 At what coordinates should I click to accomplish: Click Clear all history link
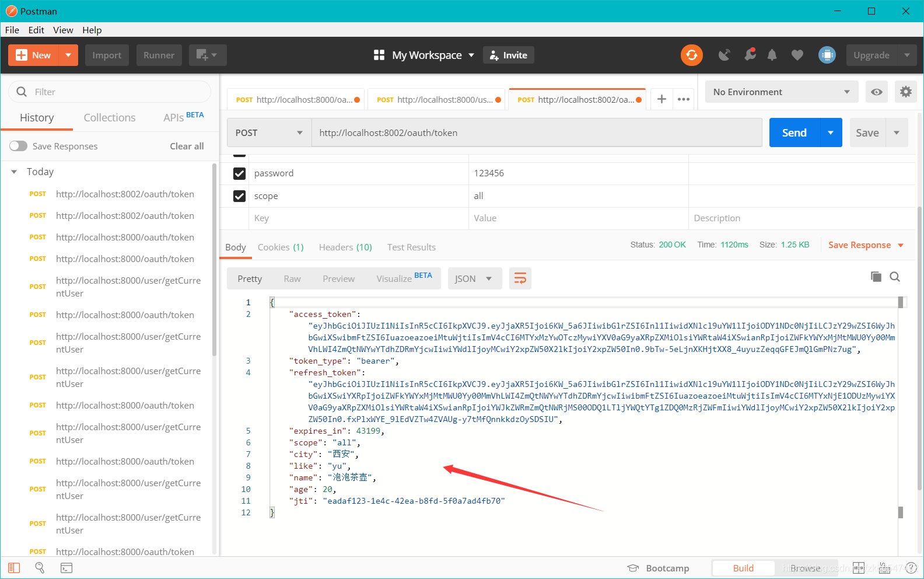(187, 146)
